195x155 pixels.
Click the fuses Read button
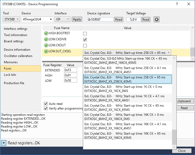coord(185,108)
